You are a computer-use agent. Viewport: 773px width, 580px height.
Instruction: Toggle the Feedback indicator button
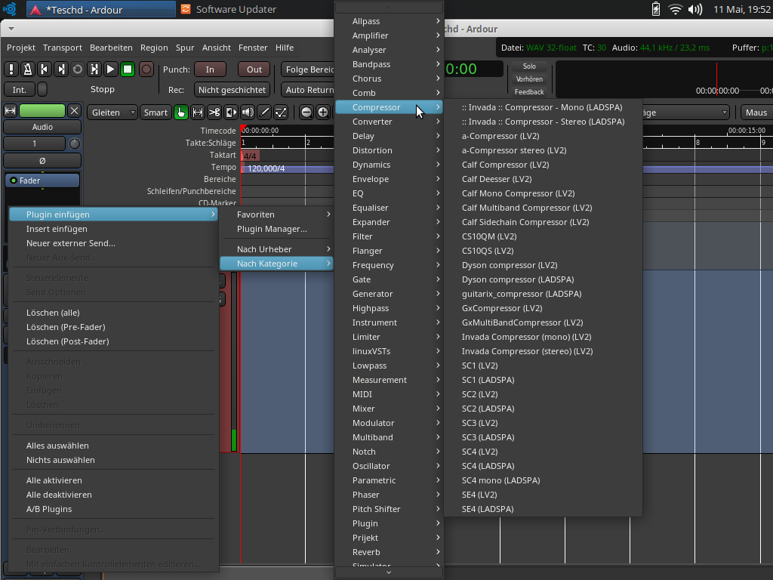click(529, 91)
